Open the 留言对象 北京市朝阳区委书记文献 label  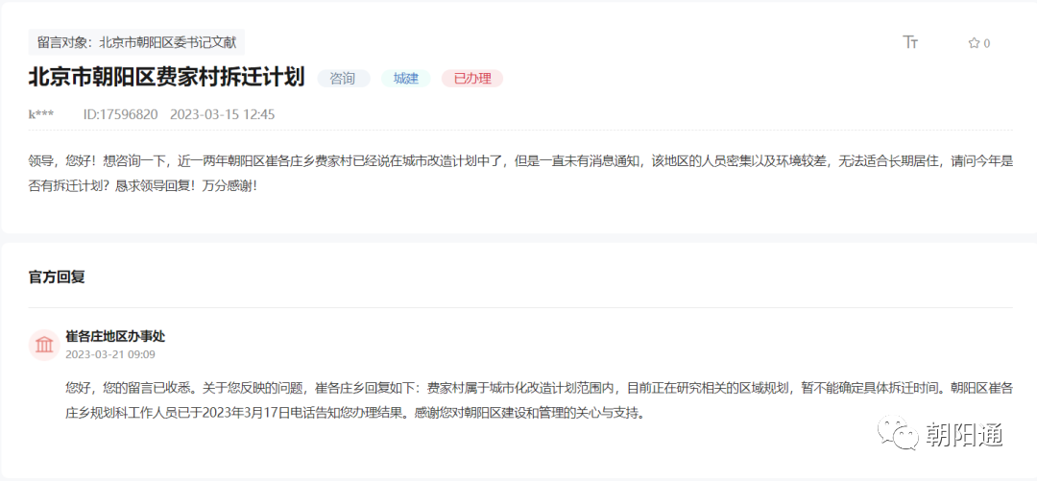(x=136, y=42)
